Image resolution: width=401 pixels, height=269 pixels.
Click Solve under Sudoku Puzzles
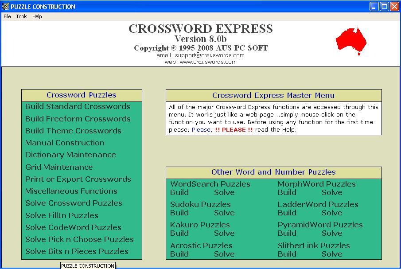[224, 213]
